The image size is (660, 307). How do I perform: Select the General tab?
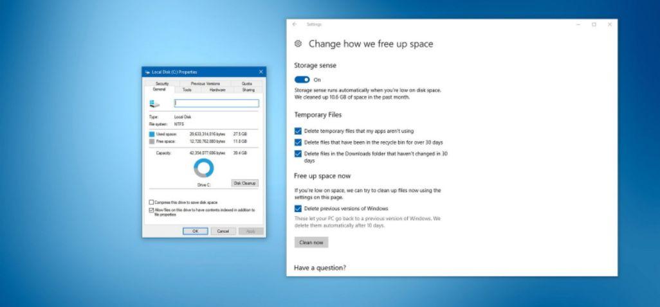tap(159, 89)
